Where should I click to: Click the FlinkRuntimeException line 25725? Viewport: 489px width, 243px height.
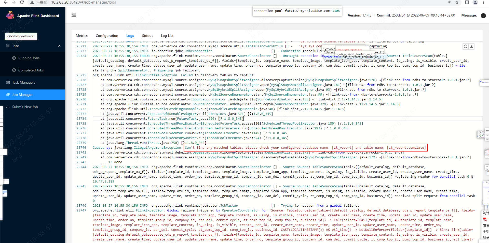(x=173, y=75)
